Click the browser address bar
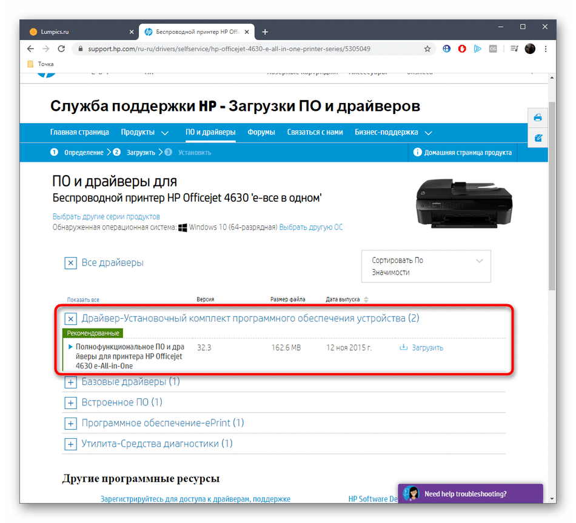576x523 pixels. click(x=243, y=48)
